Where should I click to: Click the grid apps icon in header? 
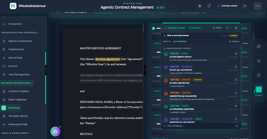[x=200, y=6]
